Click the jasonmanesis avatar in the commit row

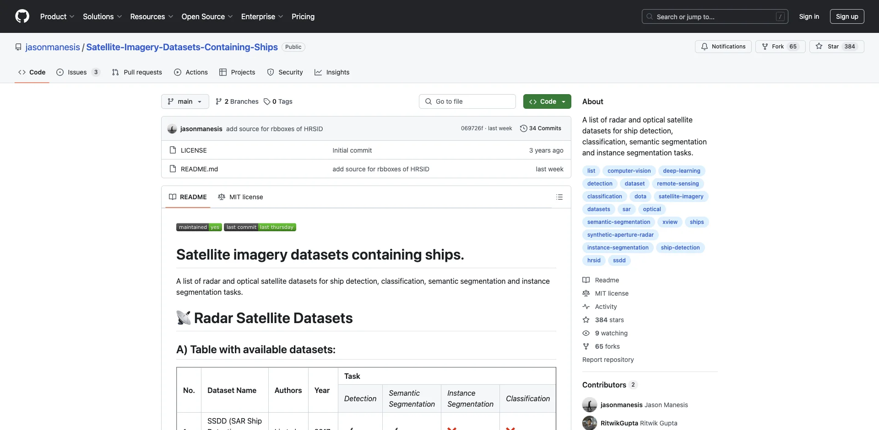pos(172,129)
